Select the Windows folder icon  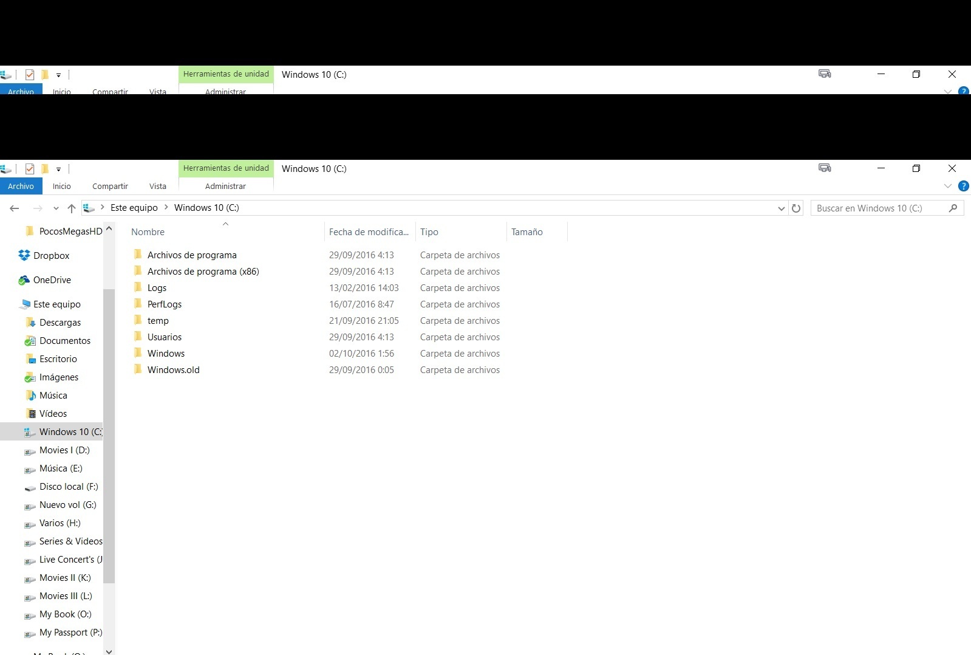138,353
